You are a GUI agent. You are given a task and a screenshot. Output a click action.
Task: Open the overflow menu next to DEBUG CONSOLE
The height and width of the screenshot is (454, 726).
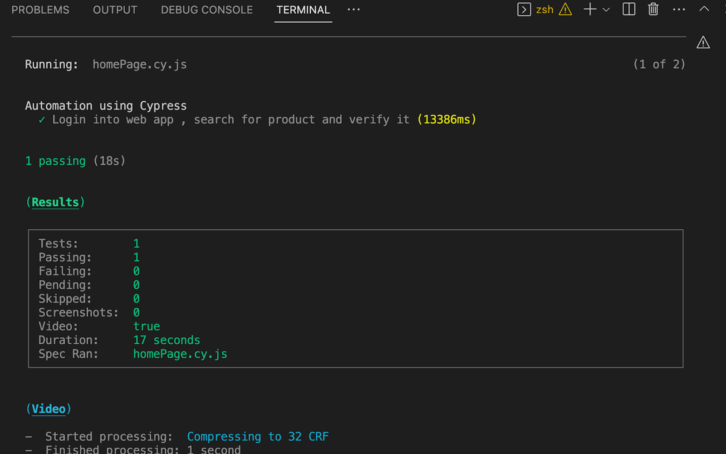click(x=353, y=9)
